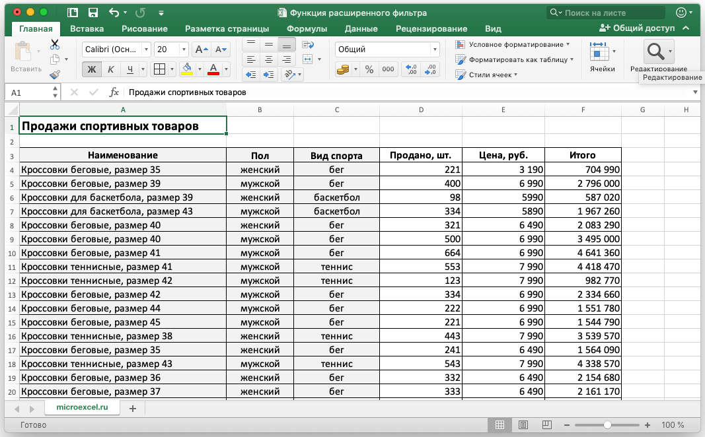Click the Save icon in the title bar
Screen dimensions: 705x437
click(93, 13)
